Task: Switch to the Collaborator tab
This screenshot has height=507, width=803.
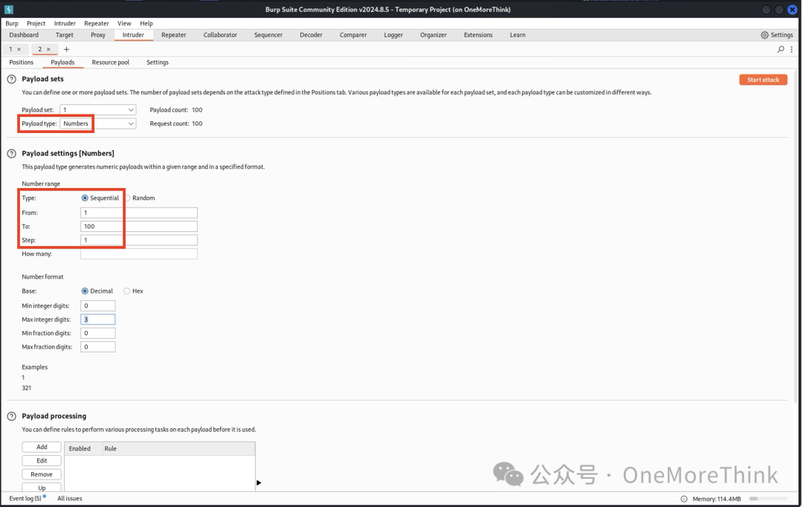Action: [220, 35]
